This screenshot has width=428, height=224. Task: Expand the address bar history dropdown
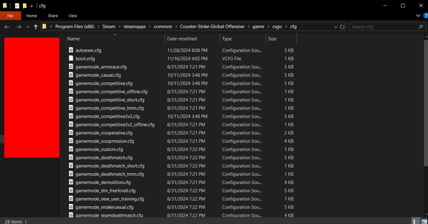tap(336, 27)
